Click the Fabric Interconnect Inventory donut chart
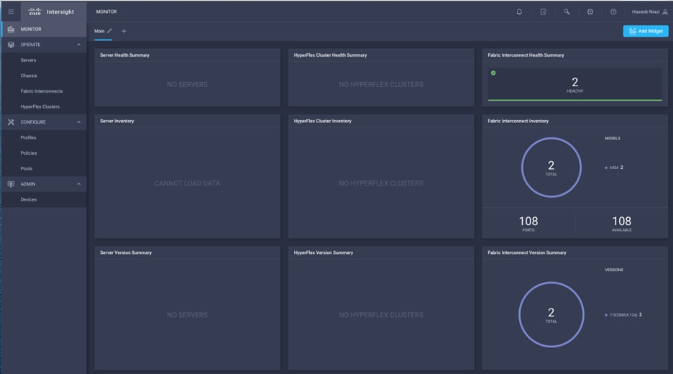 tap(551, 168)
